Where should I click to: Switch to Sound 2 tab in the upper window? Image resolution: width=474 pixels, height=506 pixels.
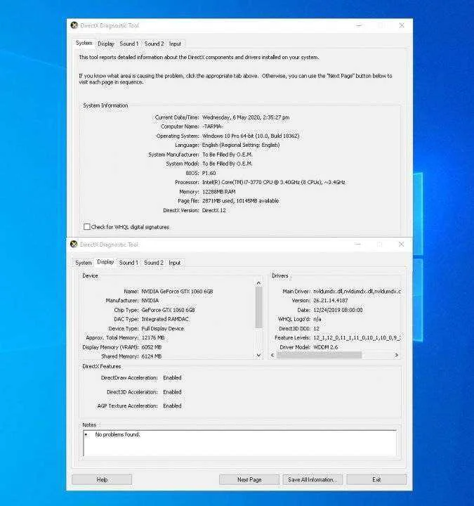point(154,44)
